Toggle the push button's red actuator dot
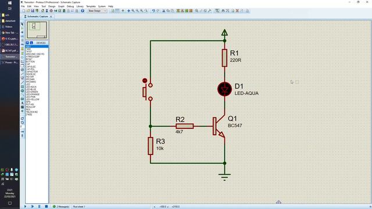 pos(145,81)
